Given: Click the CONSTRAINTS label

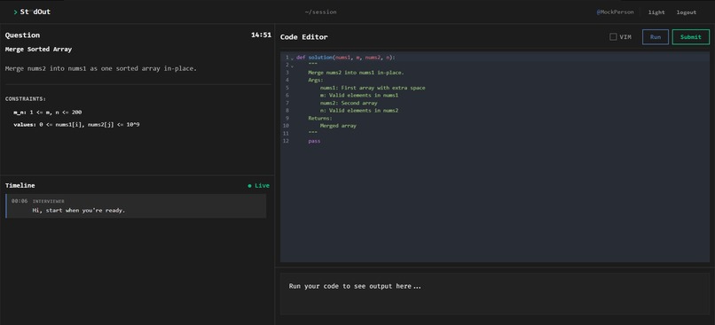Looking at the screenshot, I should (26, 99).
